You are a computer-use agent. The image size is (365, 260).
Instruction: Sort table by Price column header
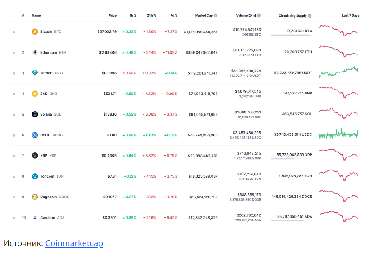(x=113, y=16)
